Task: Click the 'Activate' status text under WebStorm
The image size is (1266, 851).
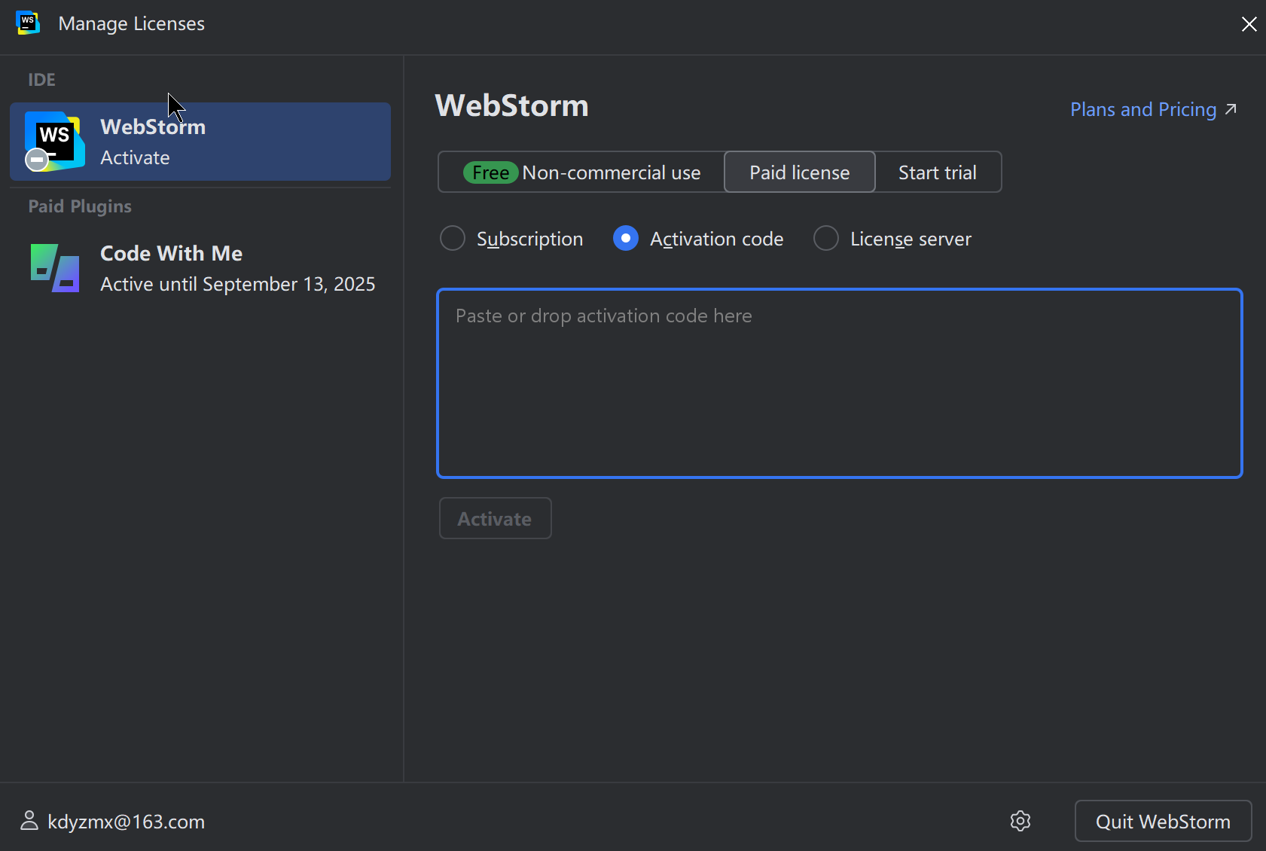Action: click(x=136, y=157)
